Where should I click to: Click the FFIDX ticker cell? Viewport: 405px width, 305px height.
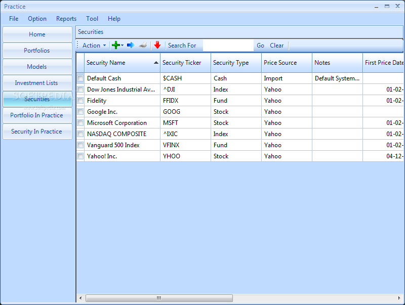point(185,100)
